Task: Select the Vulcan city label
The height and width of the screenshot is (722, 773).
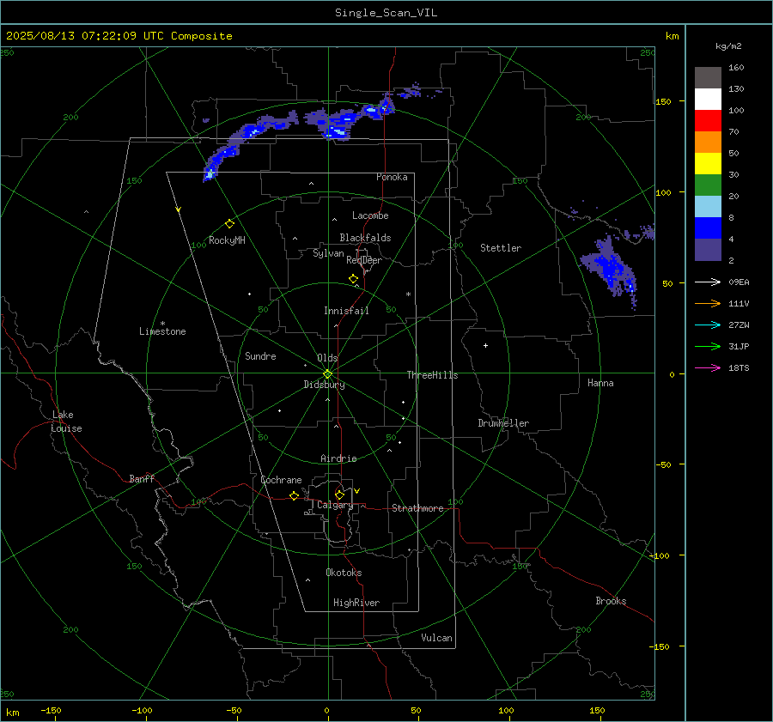Action: (436, 638)
